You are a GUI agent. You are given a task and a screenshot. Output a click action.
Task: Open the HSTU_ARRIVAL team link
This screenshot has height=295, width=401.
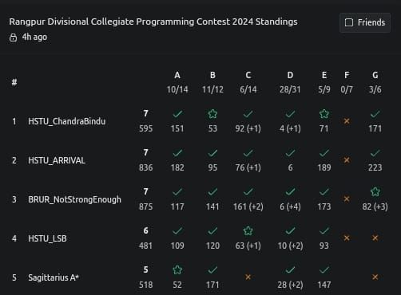57,160
